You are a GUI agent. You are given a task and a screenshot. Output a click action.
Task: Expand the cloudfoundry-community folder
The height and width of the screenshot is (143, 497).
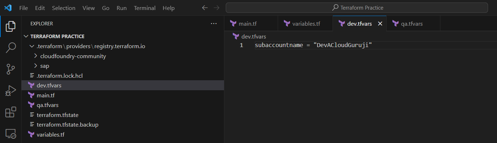tap(35, 56)
